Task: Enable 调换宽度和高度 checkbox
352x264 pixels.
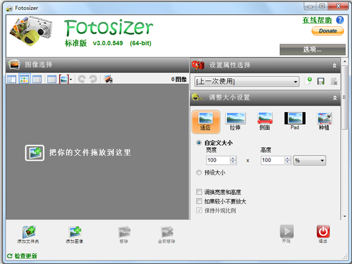Action: 199,192
